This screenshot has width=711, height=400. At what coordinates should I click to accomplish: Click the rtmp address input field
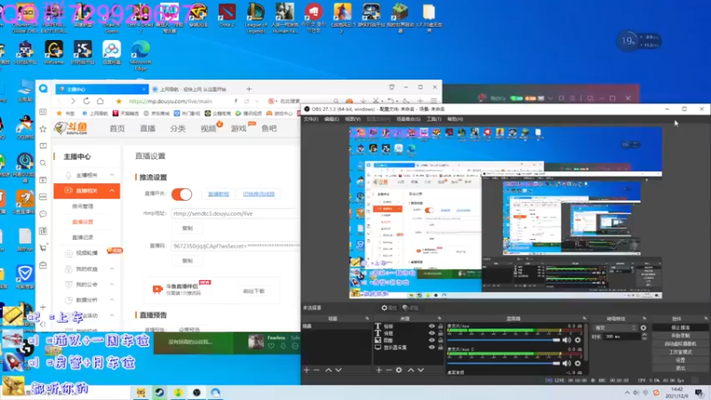[x=236, y=213]
